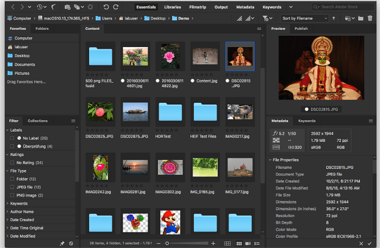
Task: Check the No Rating filter
Action: click(12, 162)
